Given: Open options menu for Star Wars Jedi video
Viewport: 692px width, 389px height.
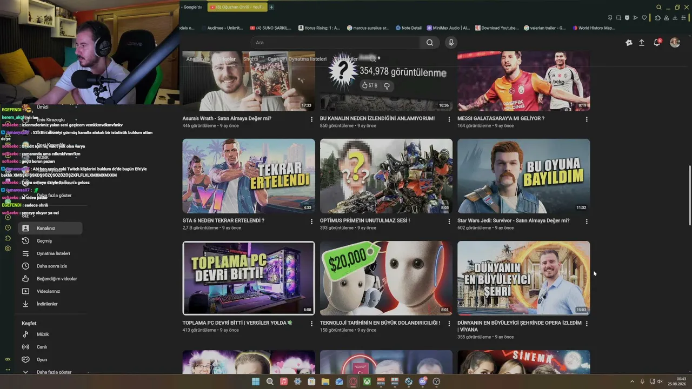Looking at the screenshot, I should click(x=587, y=222).
